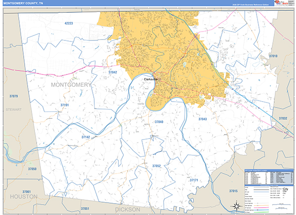The width and height of the screenshot is (296, 215).
Task: Click the large 'MONTGOMERY' county label
Action: point(71,85)
